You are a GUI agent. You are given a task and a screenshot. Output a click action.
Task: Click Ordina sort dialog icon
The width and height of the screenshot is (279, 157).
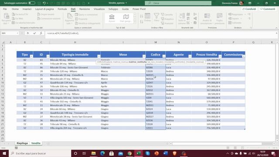[147, 17]
